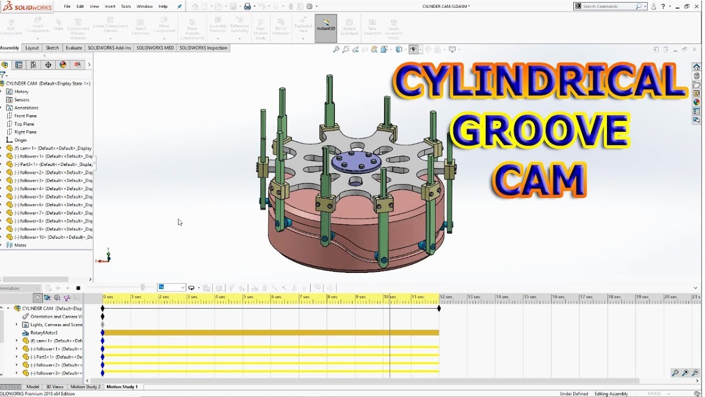Viewport: 705px width, 397px height.
Task: Switch to the Sketch tab
Action: (x=52, y=48)
